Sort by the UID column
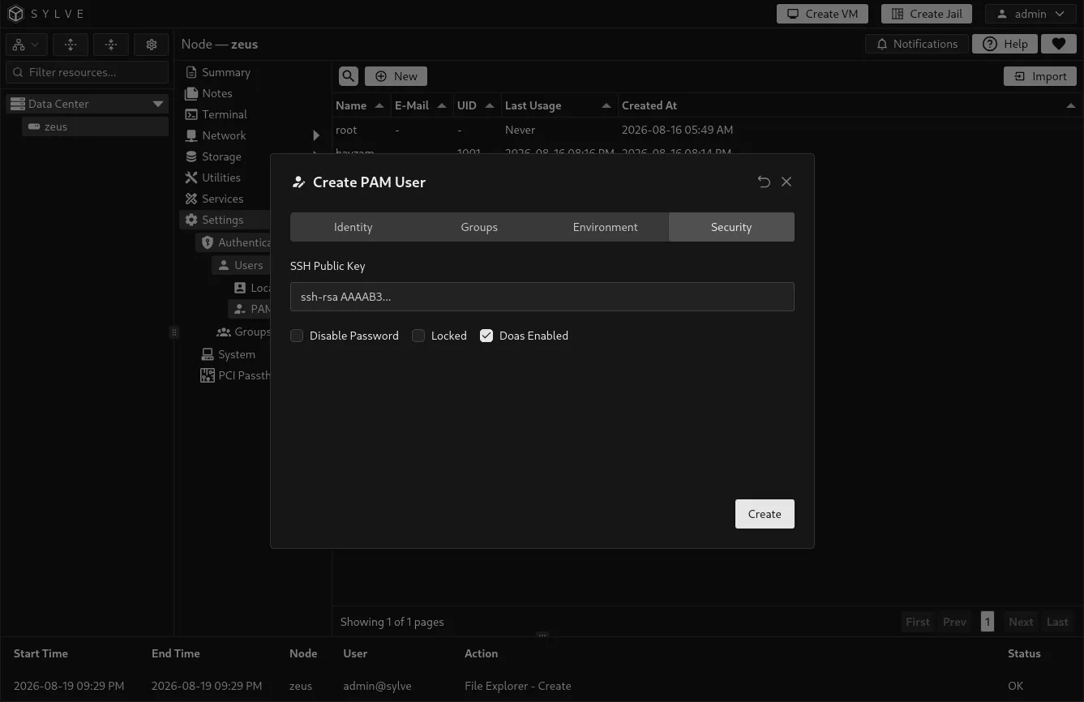 (x=476, y=105)
